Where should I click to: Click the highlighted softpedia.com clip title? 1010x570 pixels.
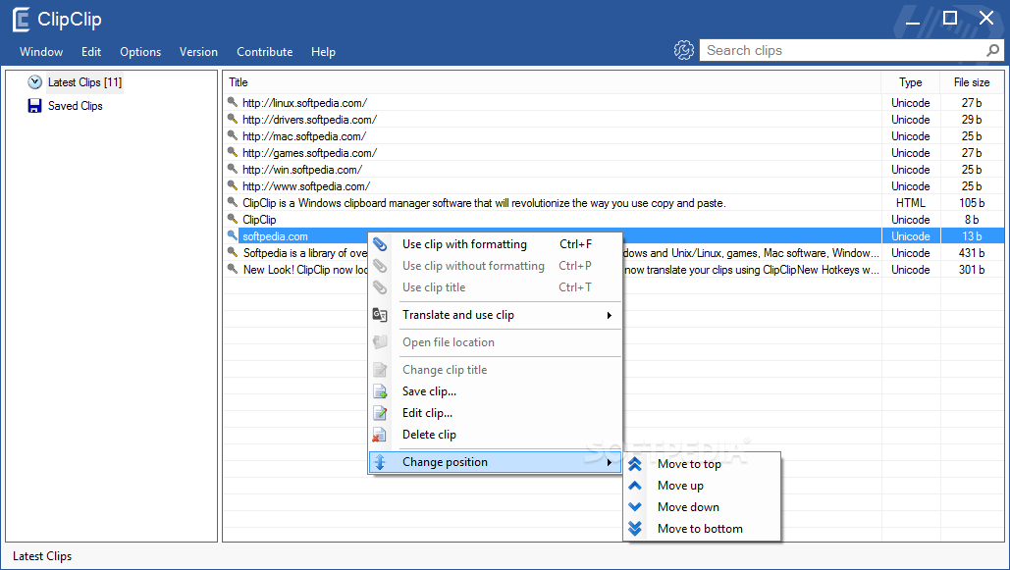(275, 236)
